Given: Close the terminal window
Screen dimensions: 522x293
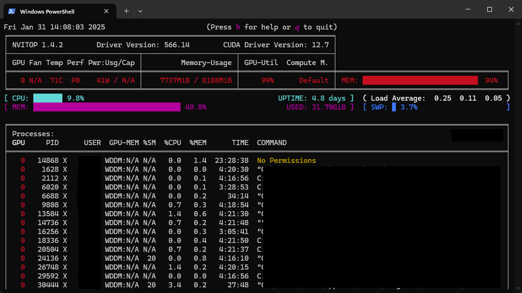Looking at the screenshot, I should tap(511, 9).
